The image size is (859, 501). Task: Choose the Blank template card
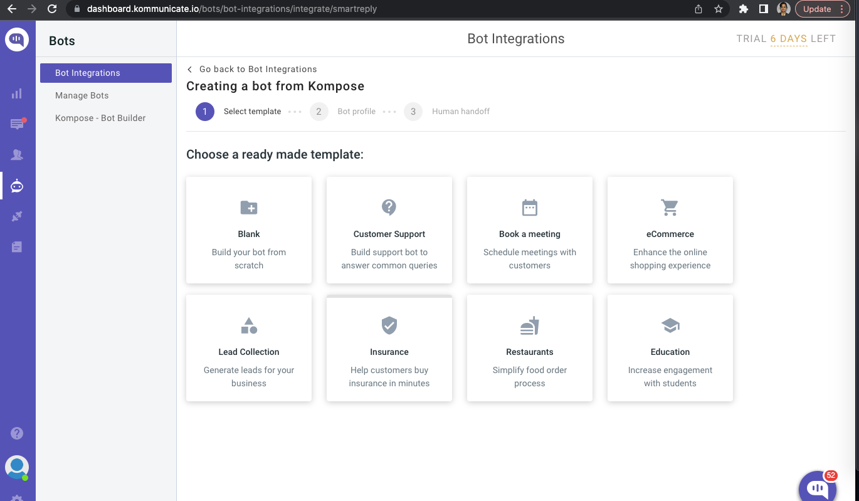249,230
